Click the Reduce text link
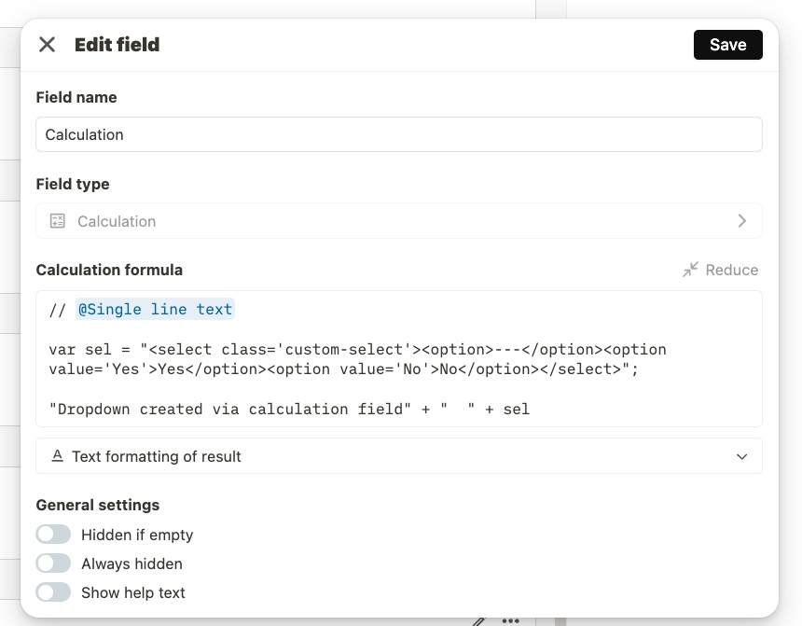Image resolution: width=802 pixels, height=626 pixels. click(731, 270)
